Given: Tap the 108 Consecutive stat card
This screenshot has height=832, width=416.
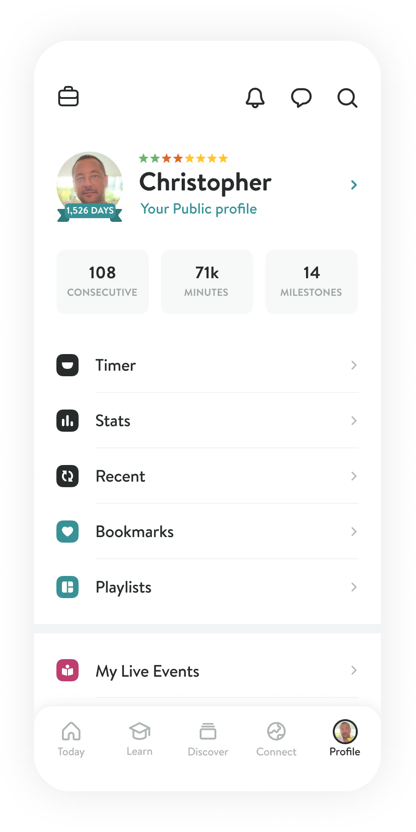Looking at the screenshot, I should click(103, 281).
